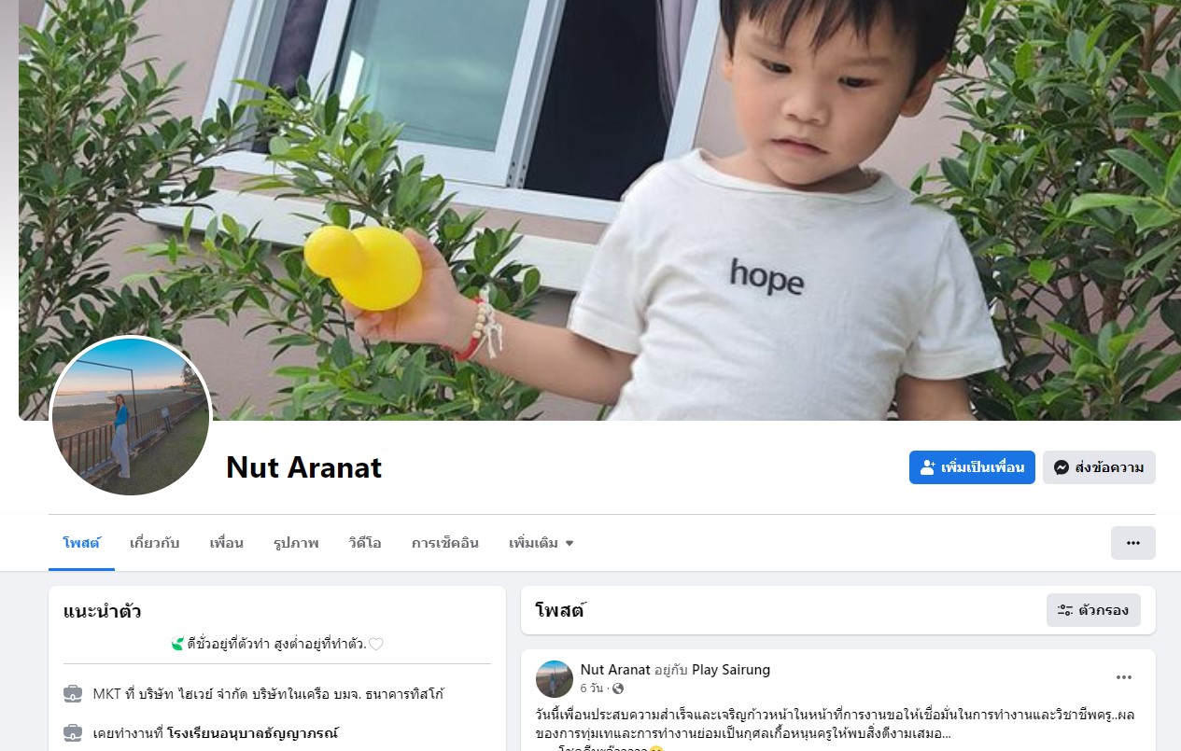This screenshot has width=1181, height=751.
Task: Click the filter sliders icon in ตัวกรอง
Action: (x=1065, y=611)
